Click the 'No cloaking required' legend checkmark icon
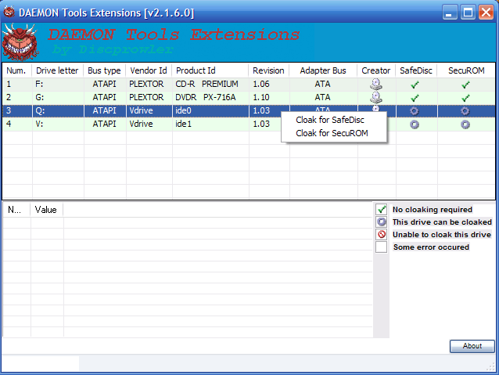Screen dimensions: 499x375 coord(381,209)
